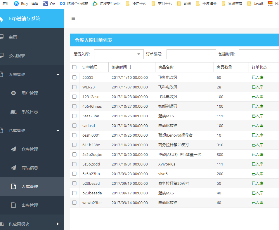The image size is (279, 230).
Task: Click the 创建时间 date input field
Action: (x=259, y=54)
